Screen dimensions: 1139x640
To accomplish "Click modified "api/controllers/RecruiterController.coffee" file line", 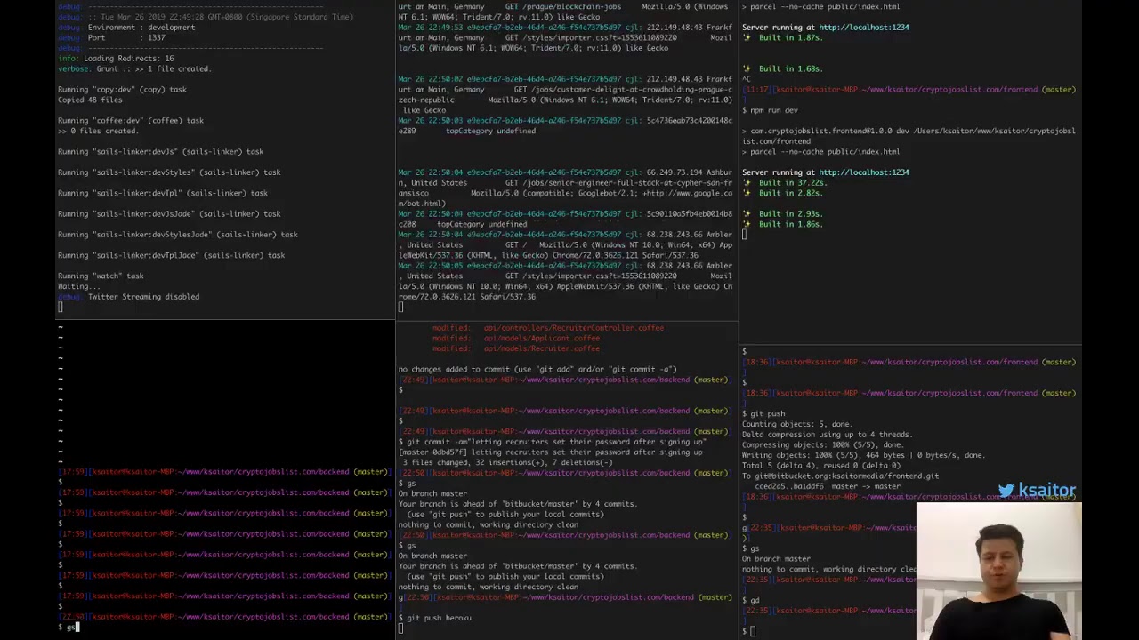I will [548, 328].
